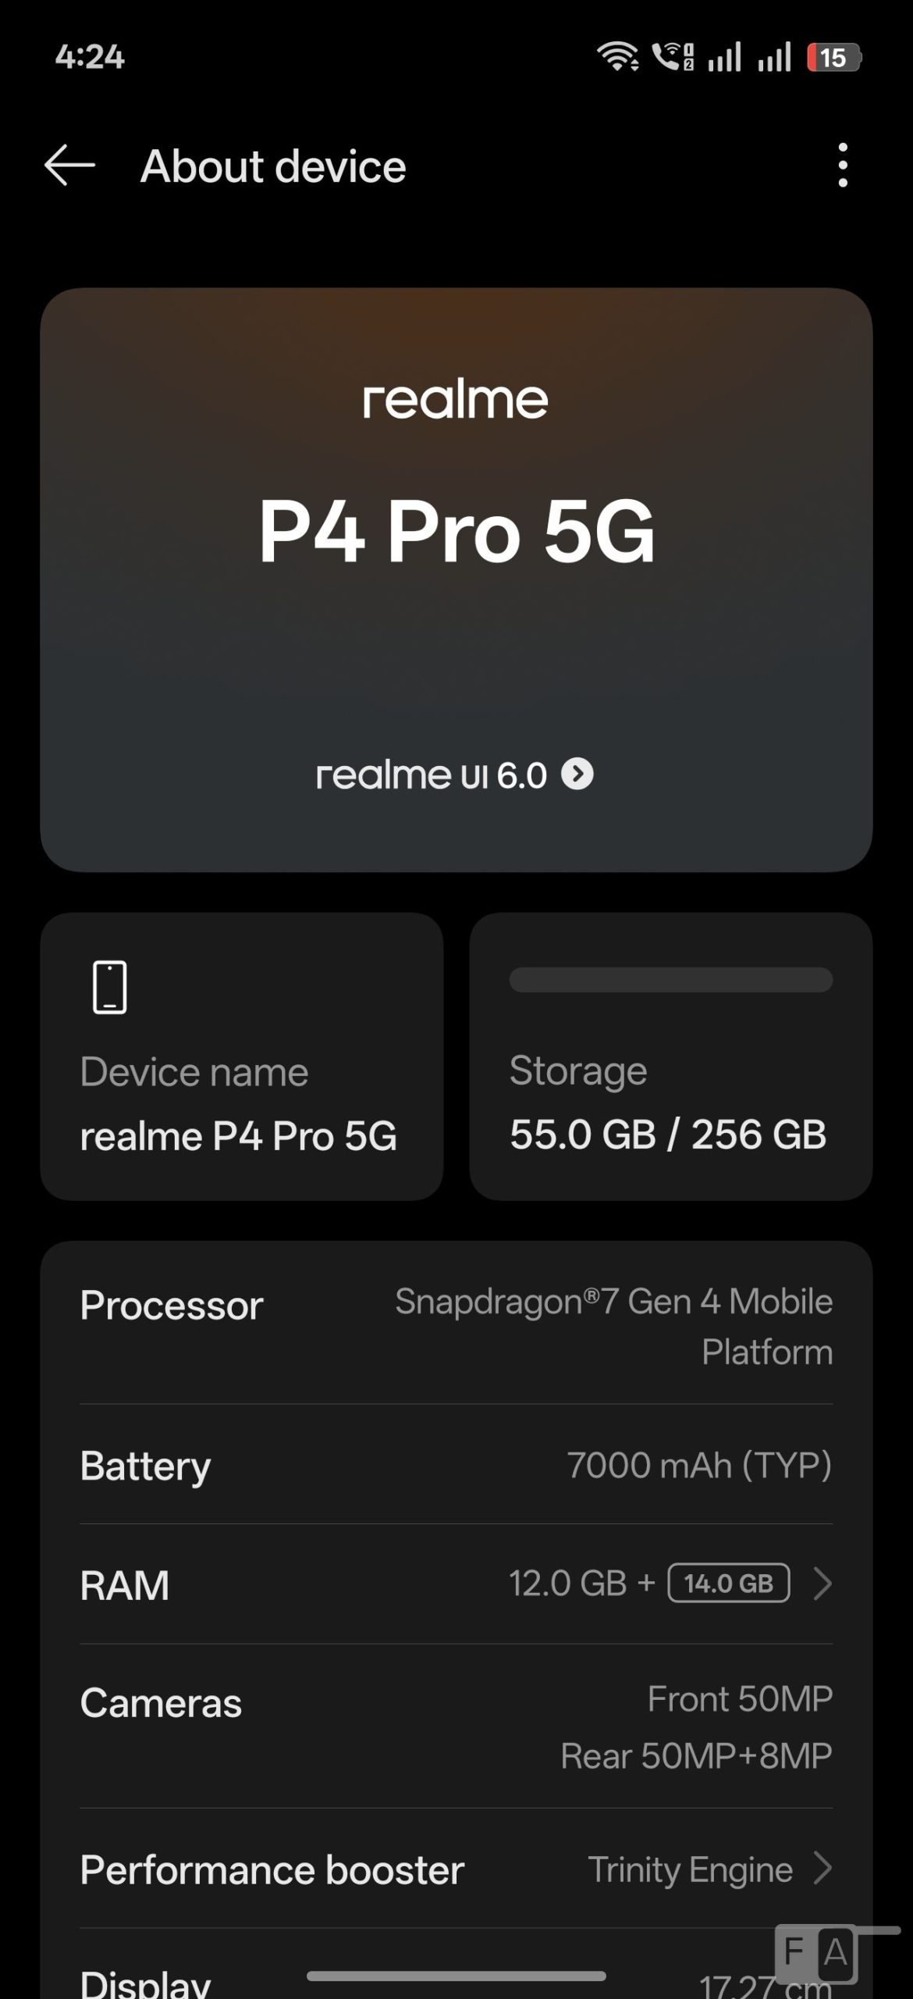
Task: Open the three-dot overflow menu
Action: tap(842, 166)
